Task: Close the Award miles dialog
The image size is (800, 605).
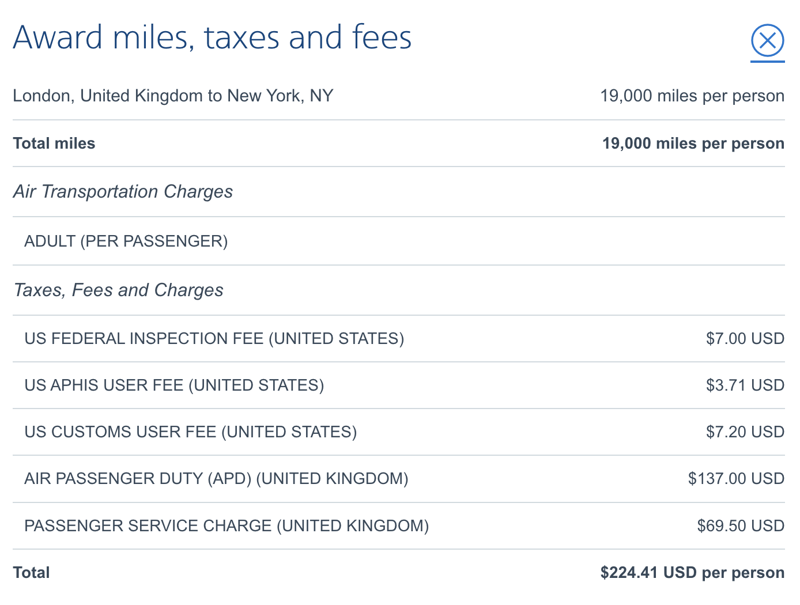Action: [x=767, y=41]
